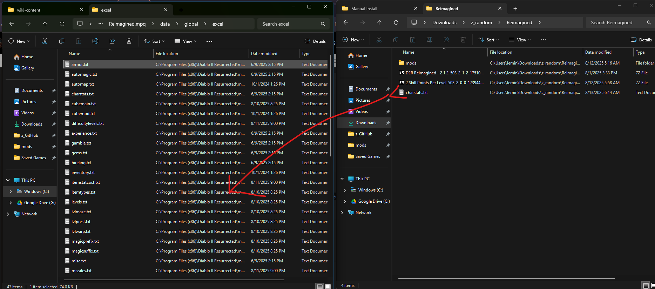The width and height of the screenshot is (655, 289).
Task: Click Share icon in excel window toolbar
Action: [x=112, y=41]
